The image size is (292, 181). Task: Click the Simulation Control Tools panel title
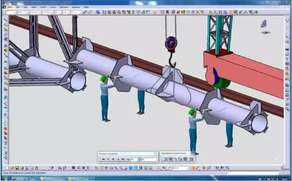pyautogui.click(x=173, y=153)
